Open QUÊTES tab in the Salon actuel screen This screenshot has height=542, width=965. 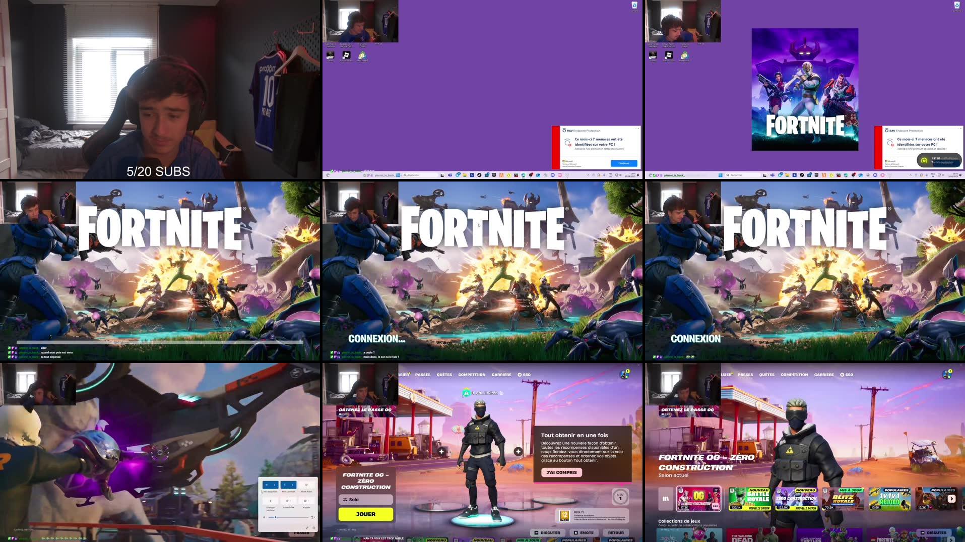point(767,375)
